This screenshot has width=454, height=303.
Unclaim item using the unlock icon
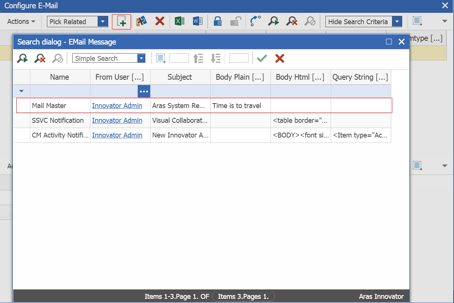[x=235, y=21]
